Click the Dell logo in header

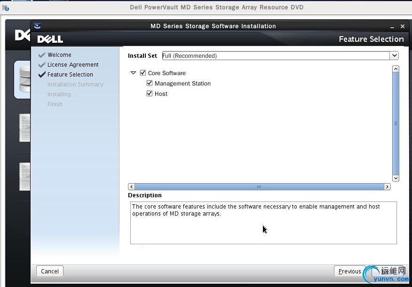[x=50, y=39]
